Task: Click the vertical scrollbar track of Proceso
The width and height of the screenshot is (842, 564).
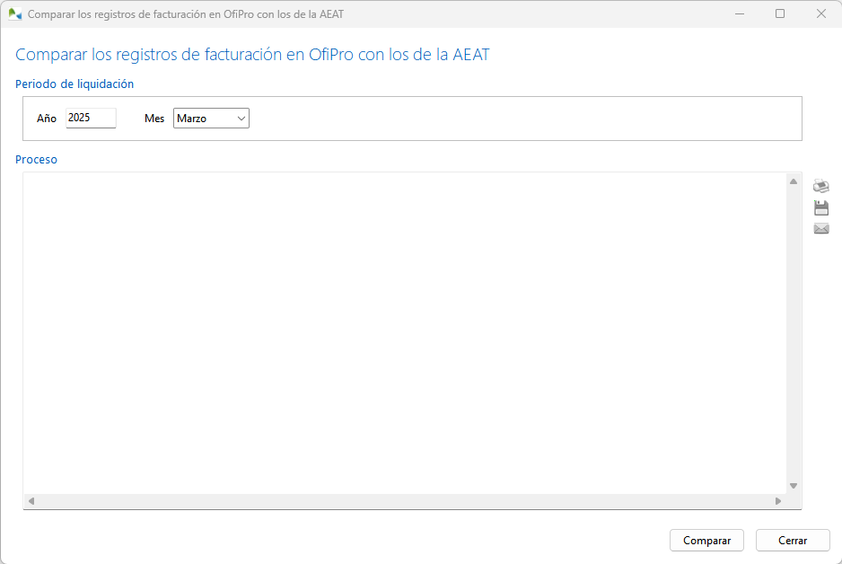Action: pyautogui.click(x=793, y=332)
